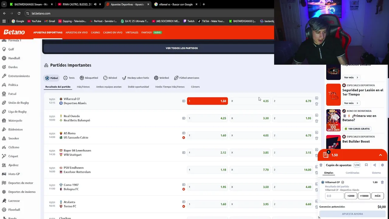This screenshot has width=389, height=219.
Task: Select Excelsior Rotterdam win odds 14.00
Action: [292, 170]
